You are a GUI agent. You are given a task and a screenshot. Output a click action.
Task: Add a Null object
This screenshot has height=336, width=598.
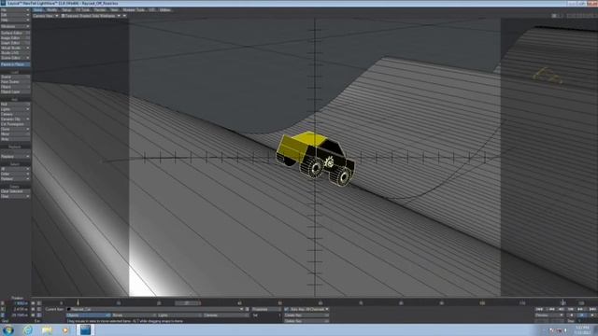click(x=15, y=104)
